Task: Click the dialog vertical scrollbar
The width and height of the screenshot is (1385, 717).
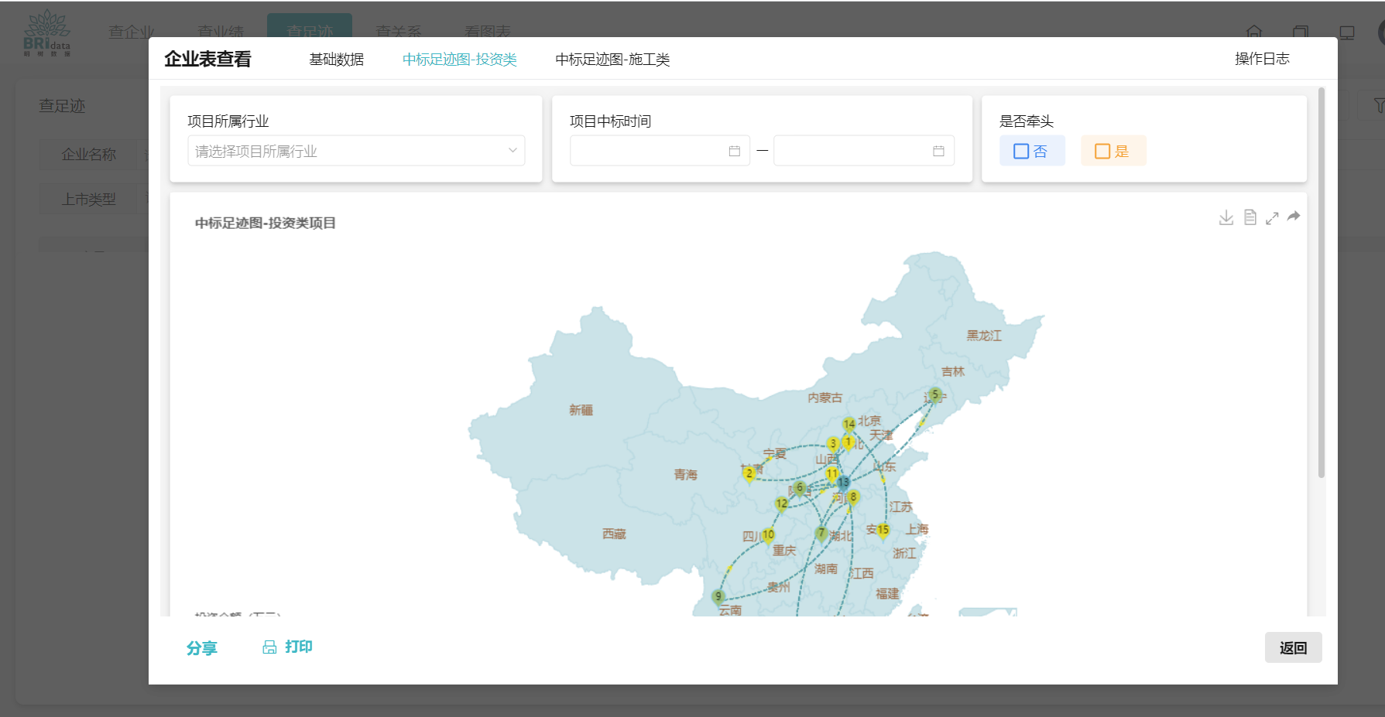Action: (x=1322, y=282)
